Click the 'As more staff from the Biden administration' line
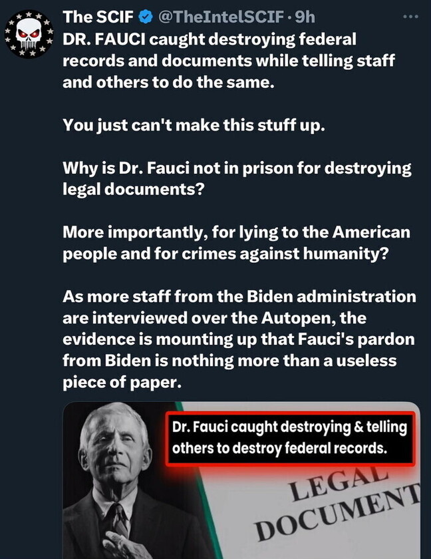Screen dimensions: 431x559 pos(239,297)
